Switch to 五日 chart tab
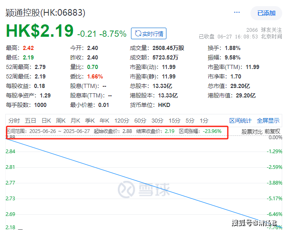The image size is (283, 230). pos(30,121)
